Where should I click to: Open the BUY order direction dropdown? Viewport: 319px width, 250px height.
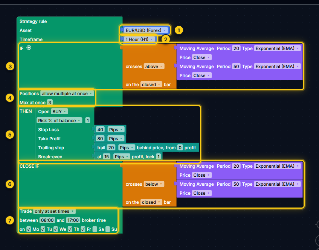point(59,112)
